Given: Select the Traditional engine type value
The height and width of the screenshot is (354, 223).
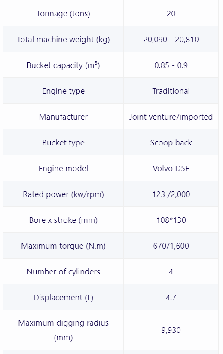Looking at the screenshot, I should (171, 91).
